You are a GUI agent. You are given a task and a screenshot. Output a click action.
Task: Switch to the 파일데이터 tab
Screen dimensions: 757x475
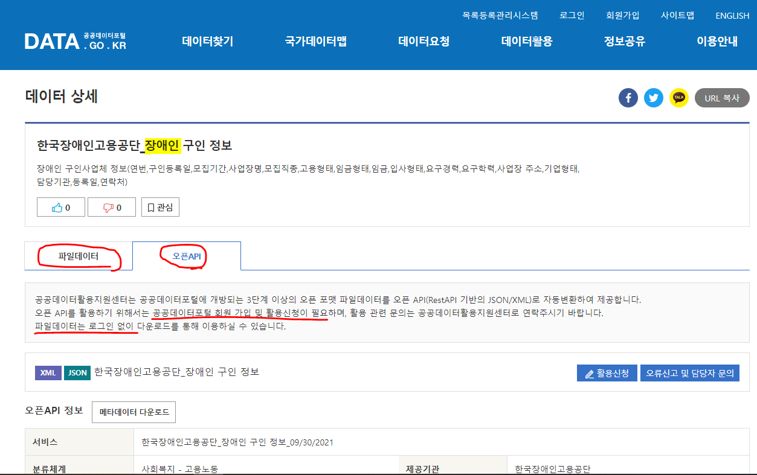79,256
